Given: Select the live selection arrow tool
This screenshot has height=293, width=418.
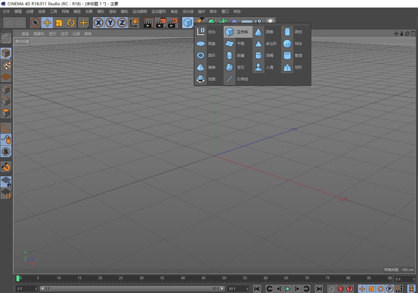Looking at the screenshot, I should point(35,23).
